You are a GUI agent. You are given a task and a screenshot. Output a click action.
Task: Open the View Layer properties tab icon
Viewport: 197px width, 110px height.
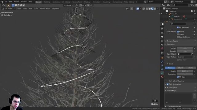pos(162,41)
